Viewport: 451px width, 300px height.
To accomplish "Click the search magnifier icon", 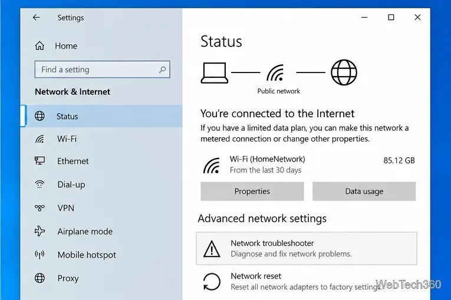I will coord(163,70).
